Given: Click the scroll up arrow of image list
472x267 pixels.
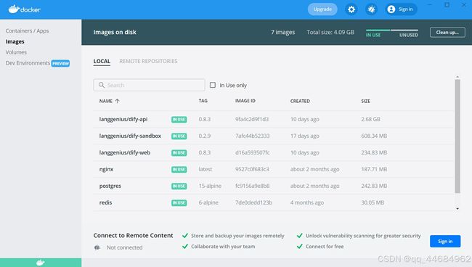Looking at the screenshot, I should [457, 78].
